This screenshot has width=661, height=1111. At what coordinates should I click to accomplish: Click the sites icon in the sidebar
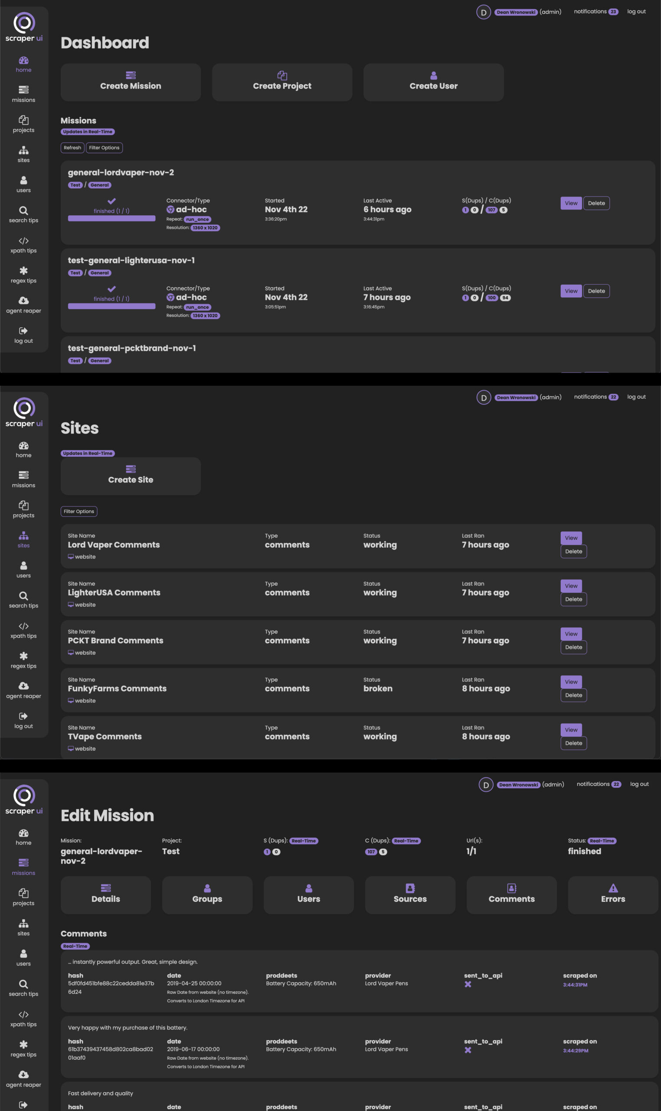23,151
